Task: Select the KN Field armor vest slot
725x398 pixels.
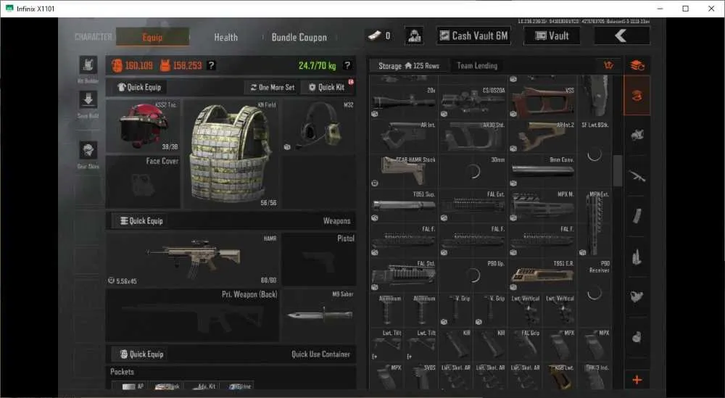Action: point(231,154)
